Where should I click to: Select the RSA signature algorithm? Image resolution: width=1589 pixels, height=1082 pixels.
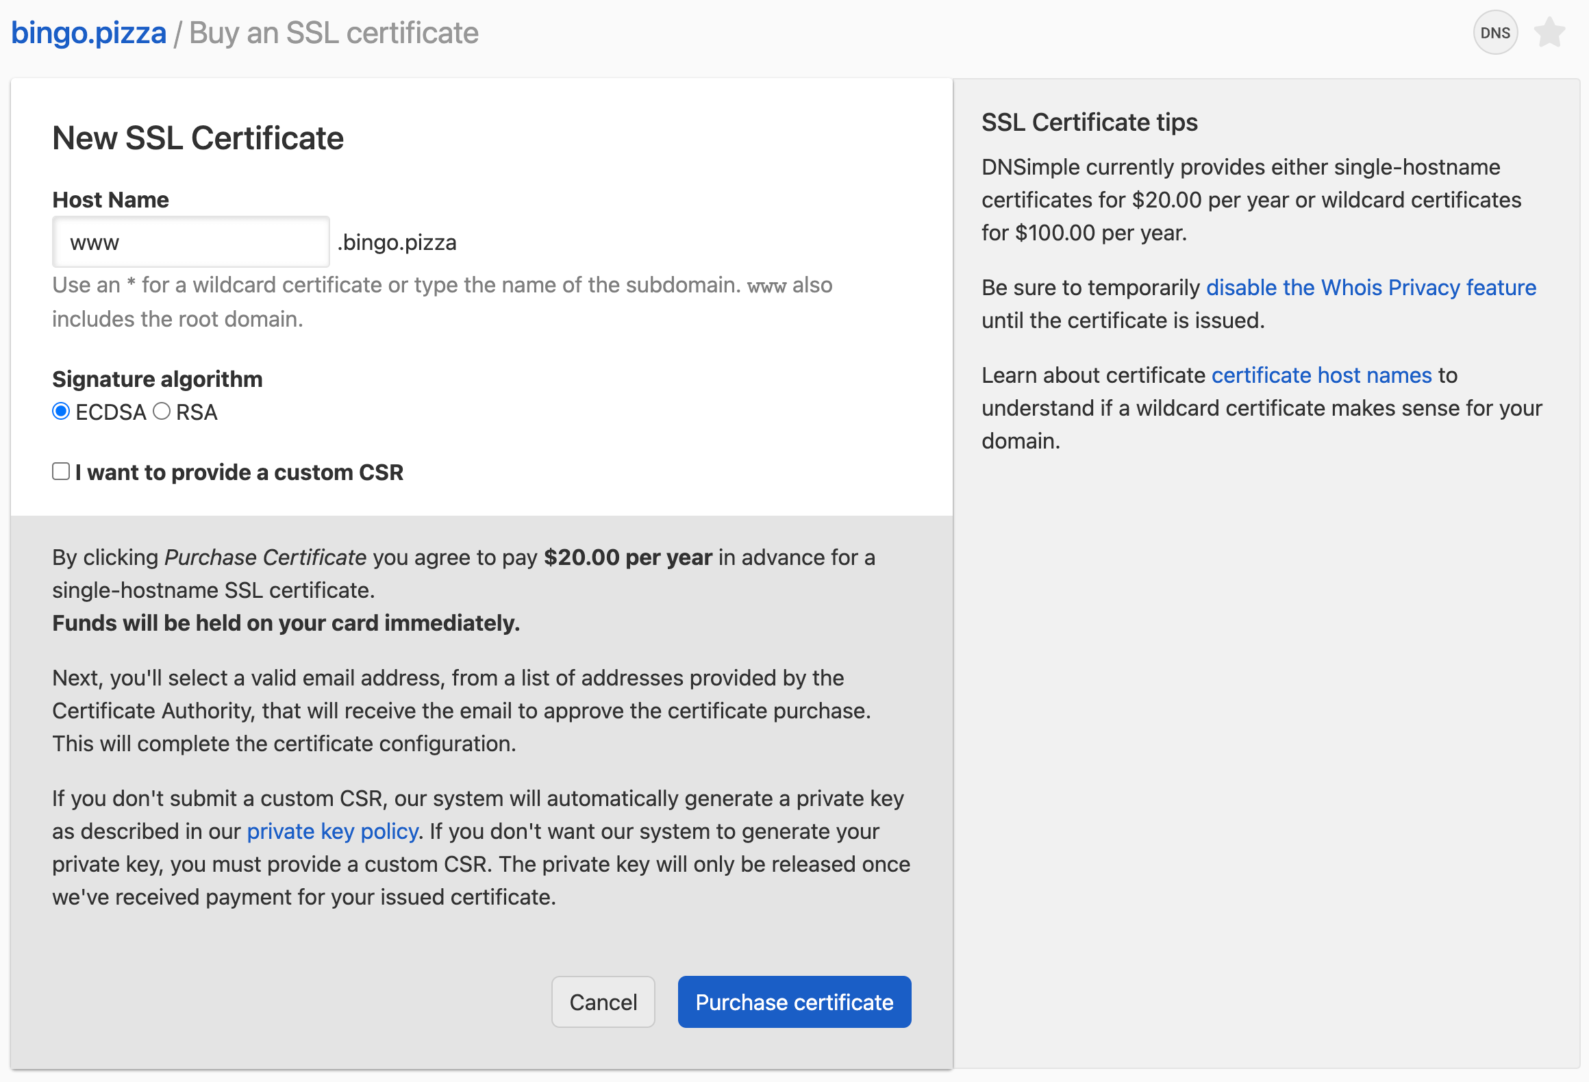pyautogui.click(x=162, y=412)
